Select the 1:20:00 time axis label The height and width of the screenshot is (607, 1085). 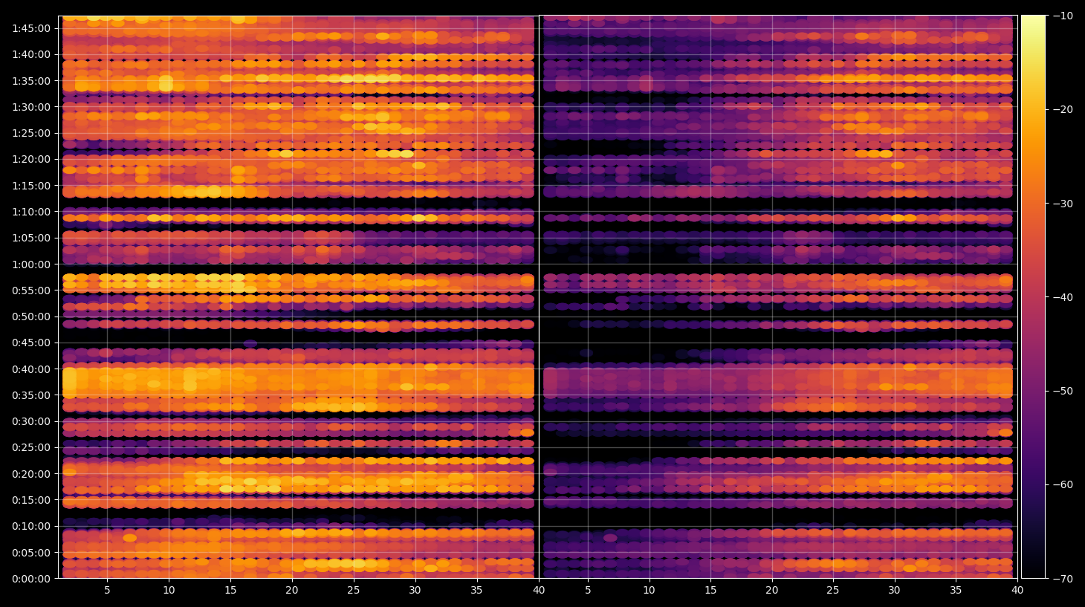pyautogui.click(x=31, y=159)
